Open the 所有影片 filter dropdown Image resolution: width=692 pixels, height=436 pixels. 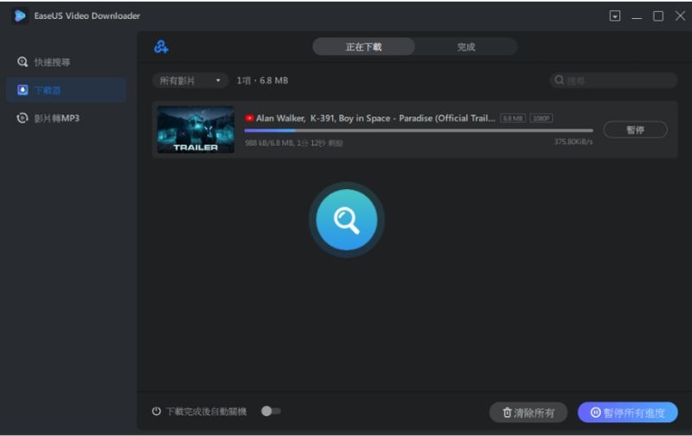189,80
